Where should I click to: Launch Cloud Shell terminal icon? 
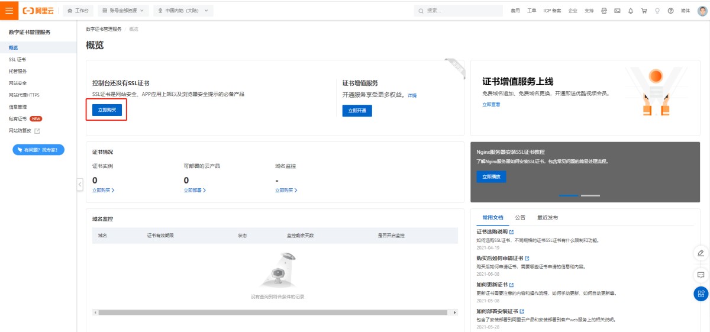(x=617, y=11)
